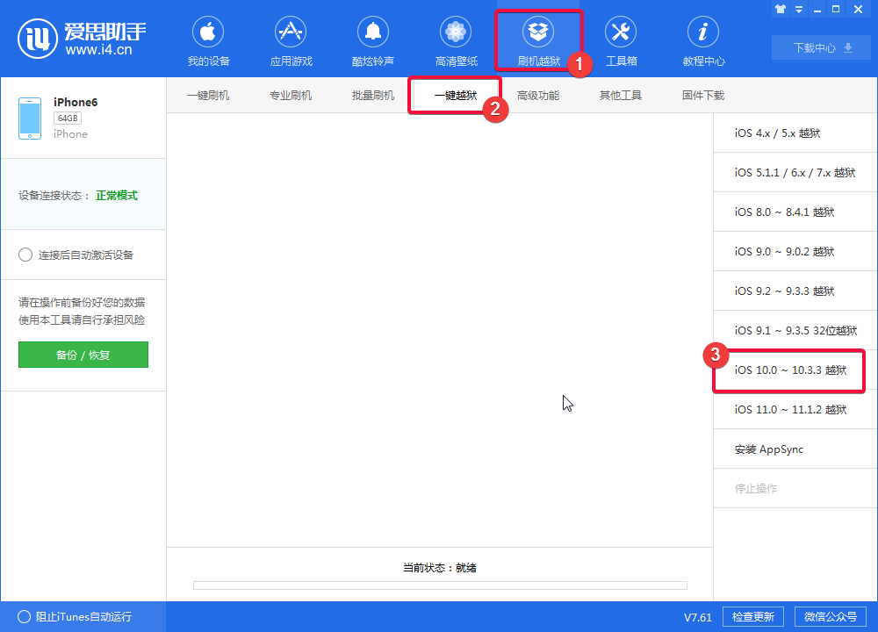Toggle 阻止iTunes自动运行 at bottom left
Image resolution: width=878 pixels, height=632 pixels.
tap(26, 617)
